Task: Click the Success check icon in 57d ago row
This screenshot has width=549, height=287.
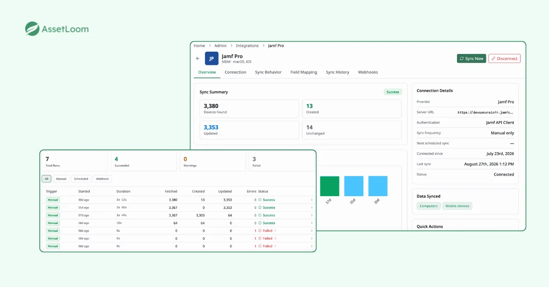Action: tap(260, 215)
